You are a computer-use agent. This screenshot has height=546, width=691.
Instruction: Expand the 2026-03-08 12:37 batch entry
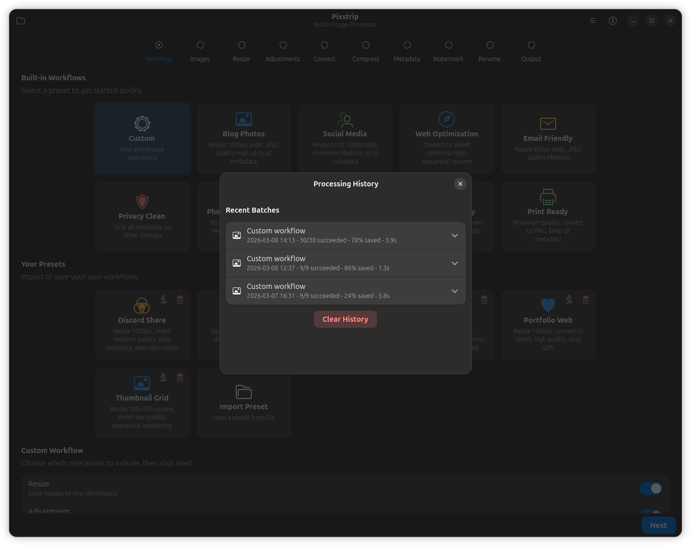point(454,263)
